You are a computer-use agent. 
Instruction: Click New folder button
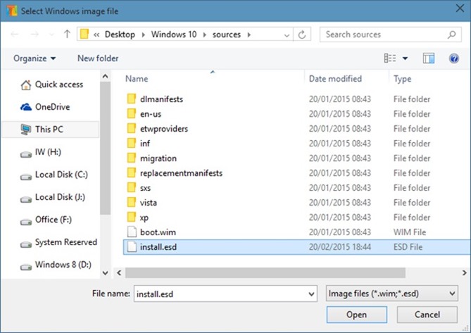pyautogui.click(x=98, y=58)
